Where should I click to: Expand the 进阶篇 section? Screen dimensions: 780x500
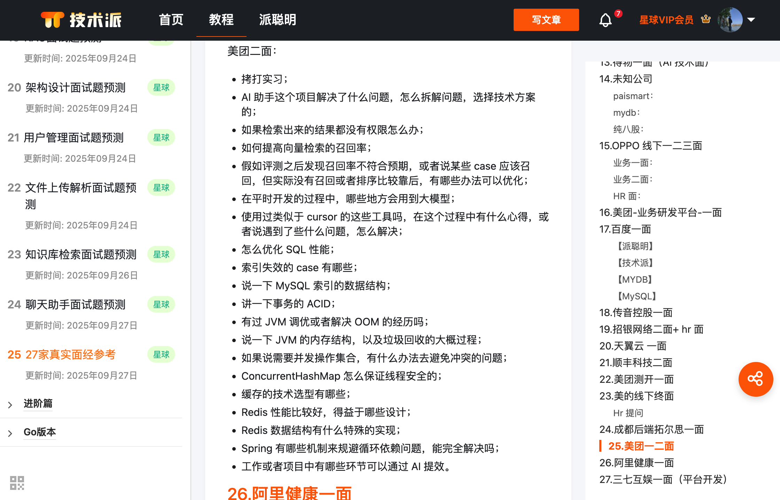click(38, 403)
